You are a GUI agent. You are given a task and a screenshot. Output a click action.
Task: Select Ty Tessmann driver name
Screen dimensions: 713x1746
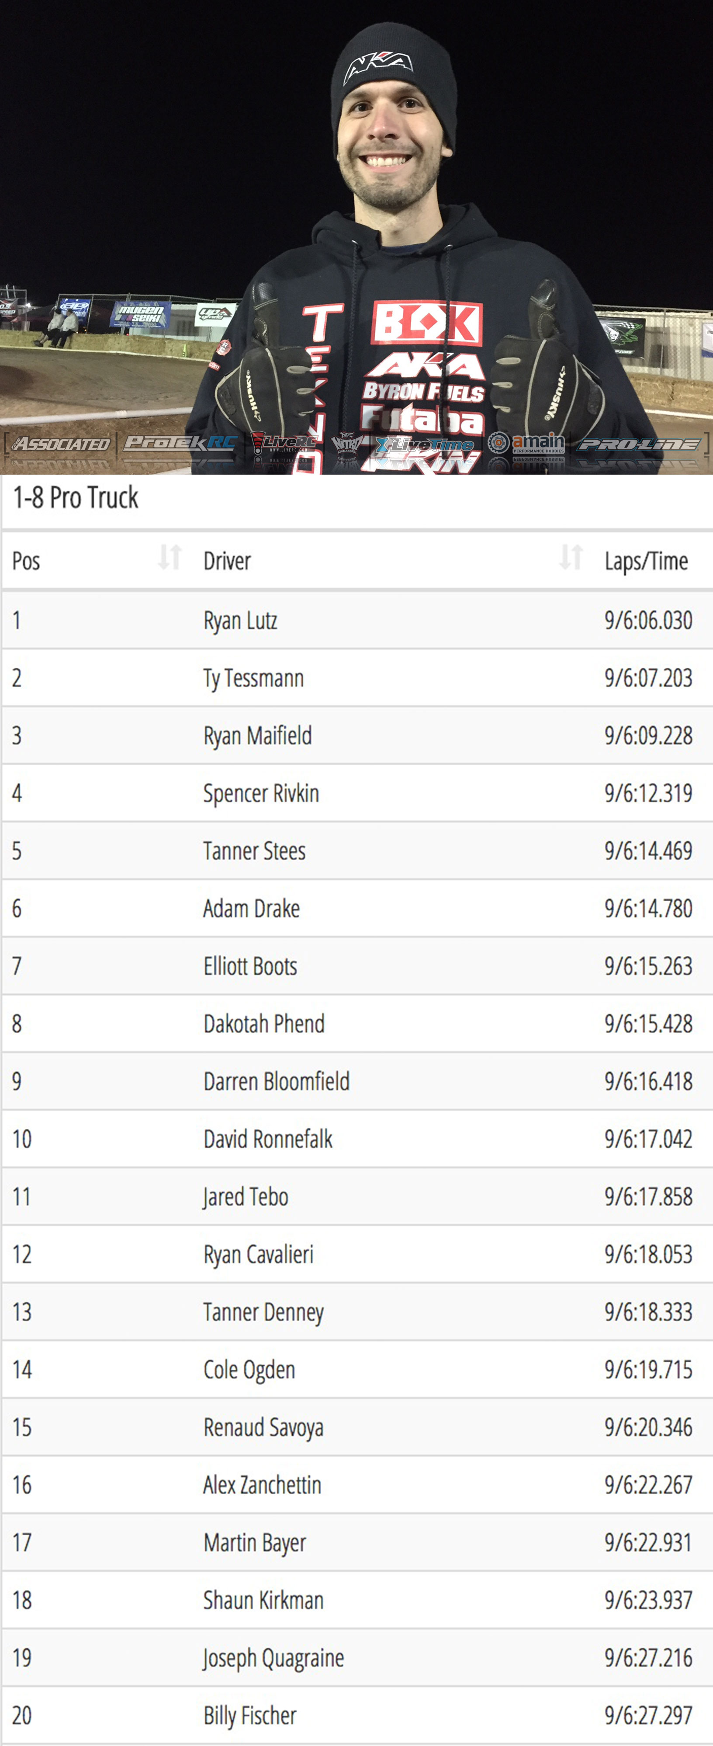pyautogui.click(x=253, y=678)
